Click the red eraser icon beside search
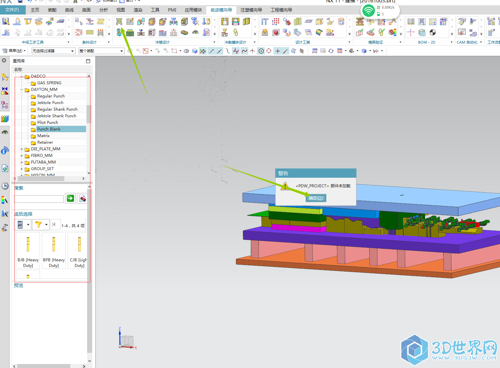Screen dimensions: 500x368 point(83,198)
